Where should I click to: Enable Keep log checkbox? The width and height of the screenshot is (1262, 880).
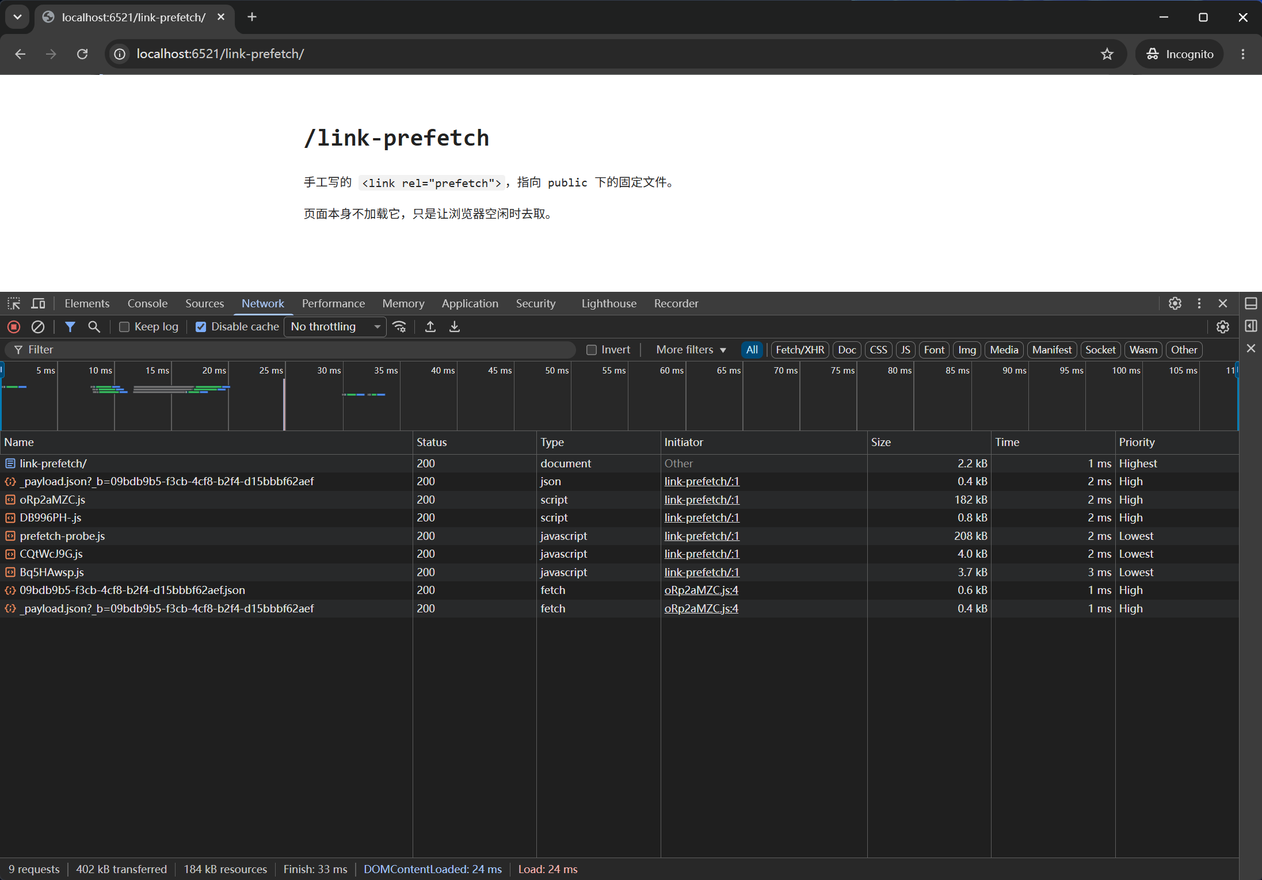click(124, 327)
